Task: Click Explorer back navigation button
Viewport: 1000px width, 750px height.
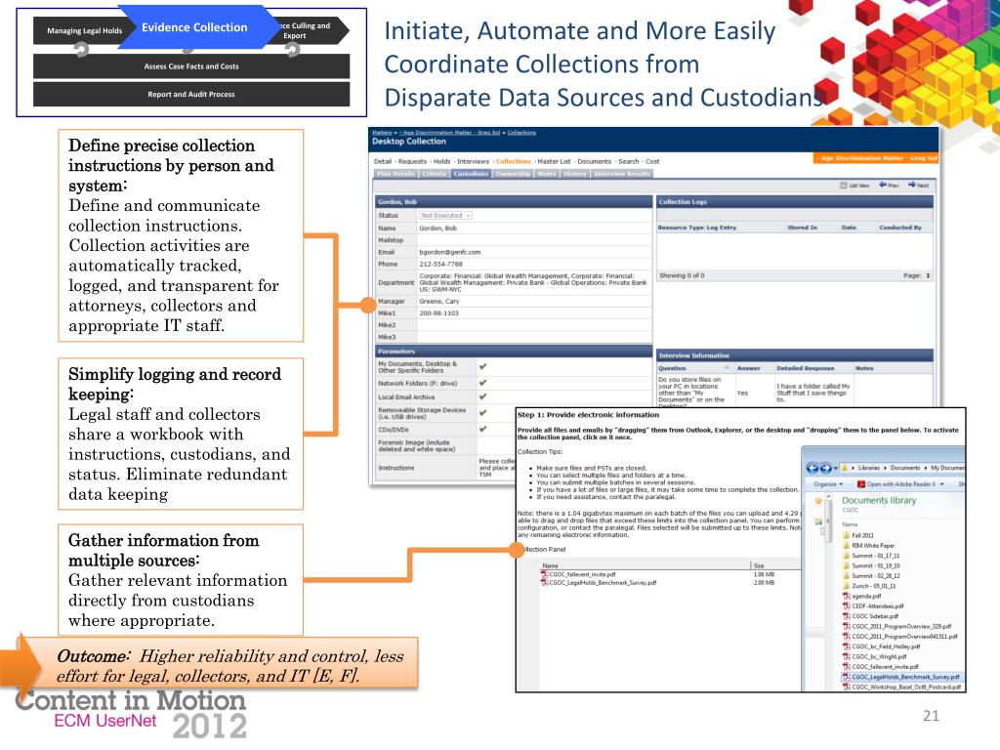Action: click(x=812, y=468)
